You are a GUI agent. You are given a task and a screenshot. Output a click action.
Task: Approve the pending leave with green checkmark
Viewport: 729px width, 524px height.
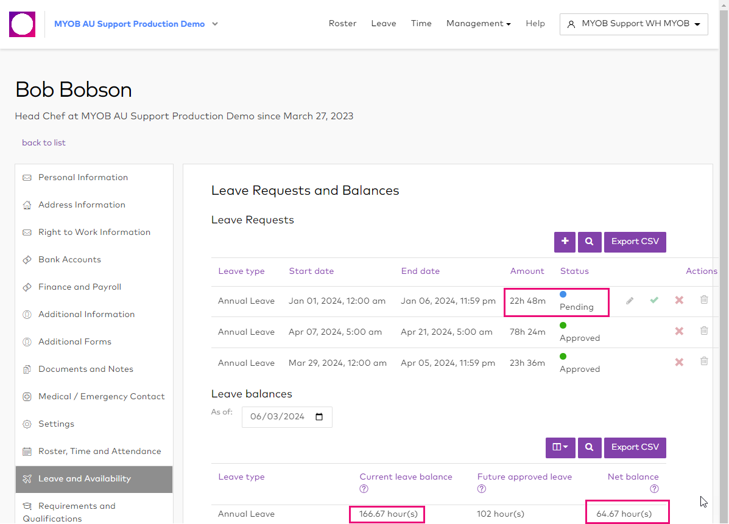654,300
